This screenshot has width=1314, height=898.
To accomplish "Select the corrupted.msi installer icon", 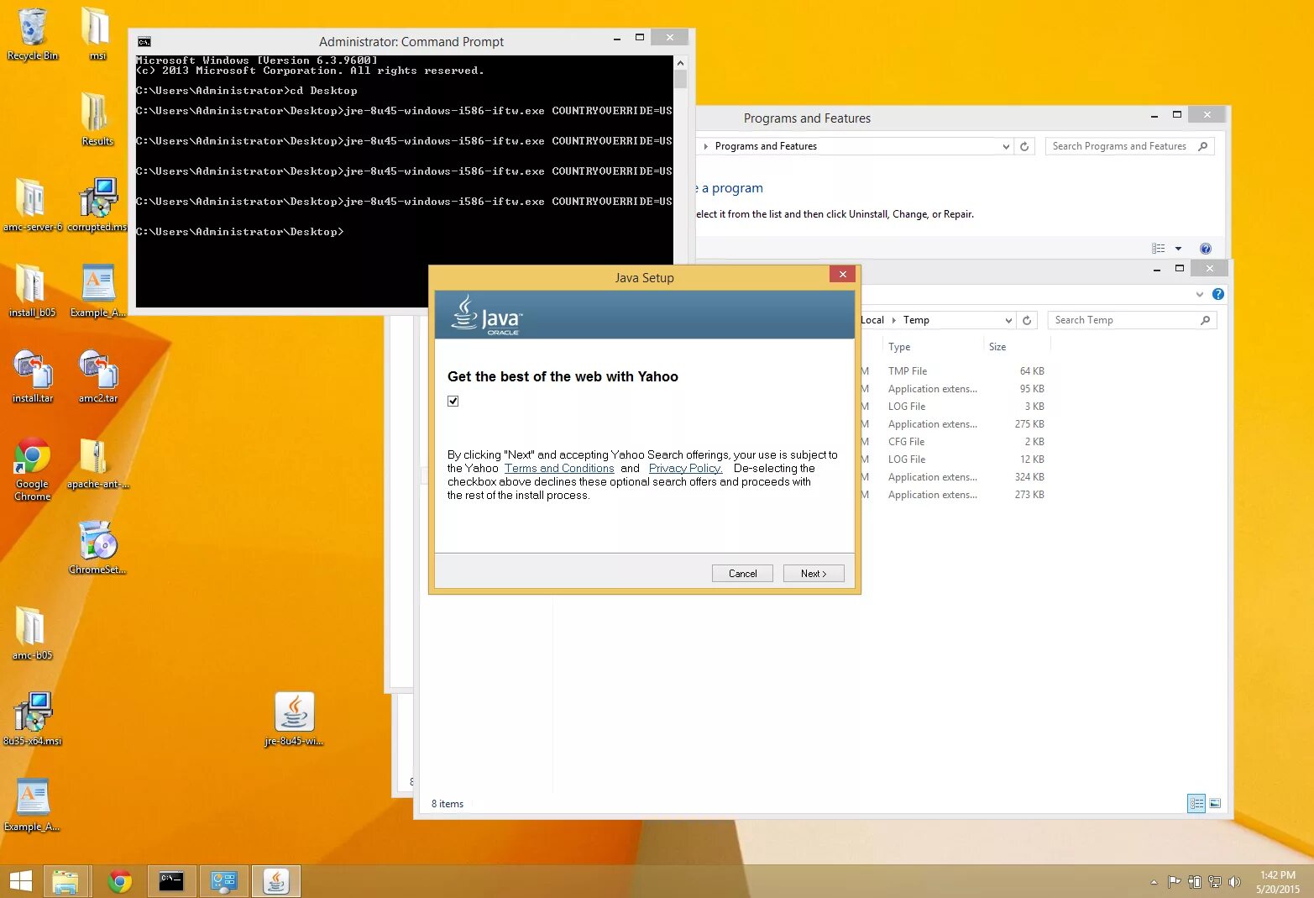I will tap(97, 205).
